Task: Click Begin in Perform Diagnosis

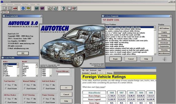Action: tap(115, 59)
